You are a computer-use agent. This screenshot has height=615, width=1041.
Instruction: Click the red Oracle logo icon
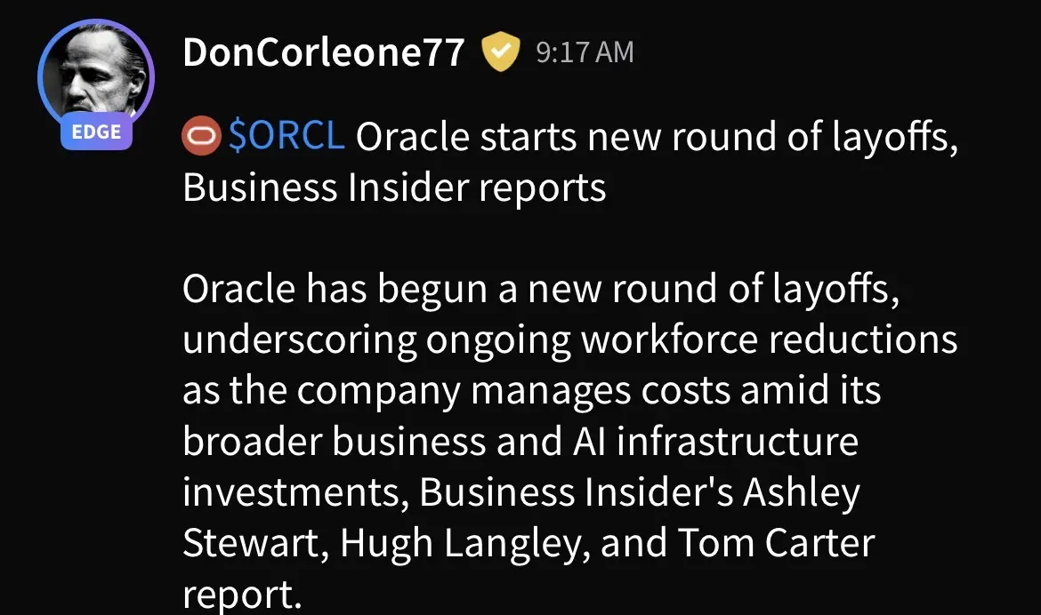click(x=200, y=135)
